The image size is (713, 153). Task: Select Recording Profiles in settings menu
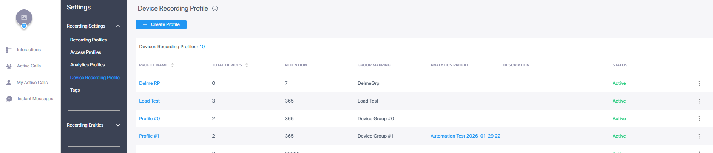coord(88,40)
